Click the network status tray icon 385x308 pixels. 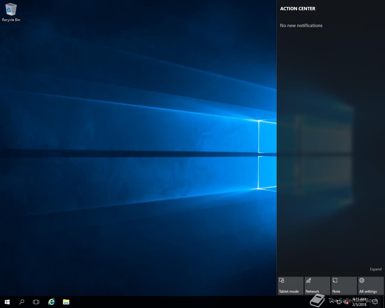(x=339, y=302)
